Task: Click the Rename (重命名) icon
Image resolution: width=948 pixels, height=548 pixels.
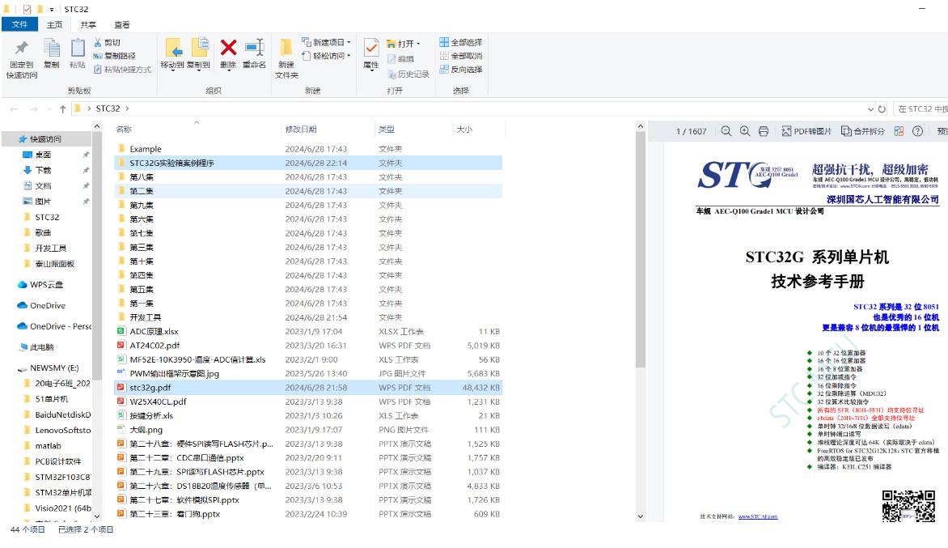Action: pyautogui.click(x=255, y=48)
